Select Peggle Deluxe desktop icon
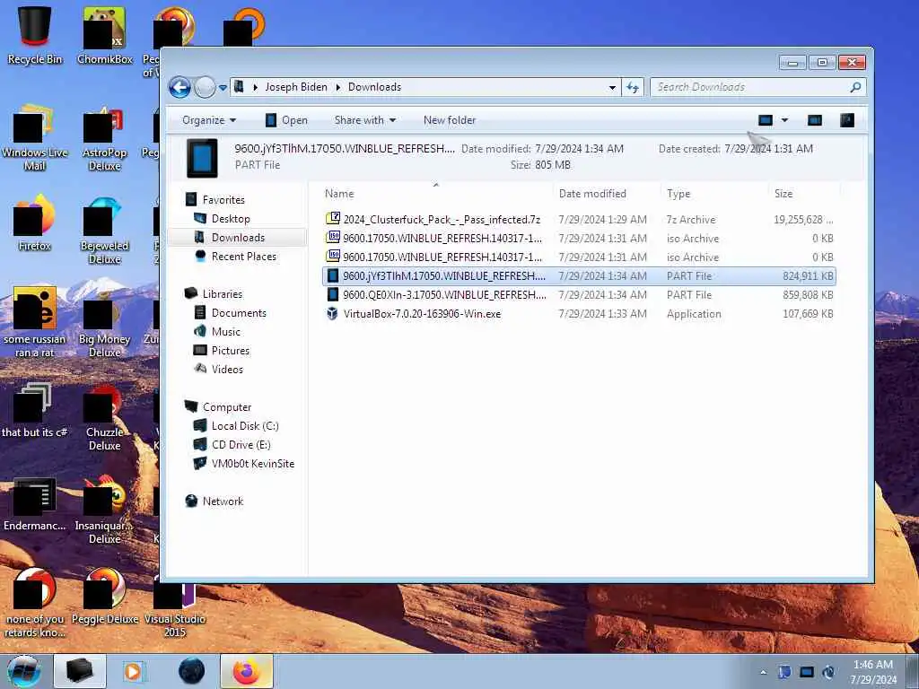919x689 pixels. pos(105,596)
